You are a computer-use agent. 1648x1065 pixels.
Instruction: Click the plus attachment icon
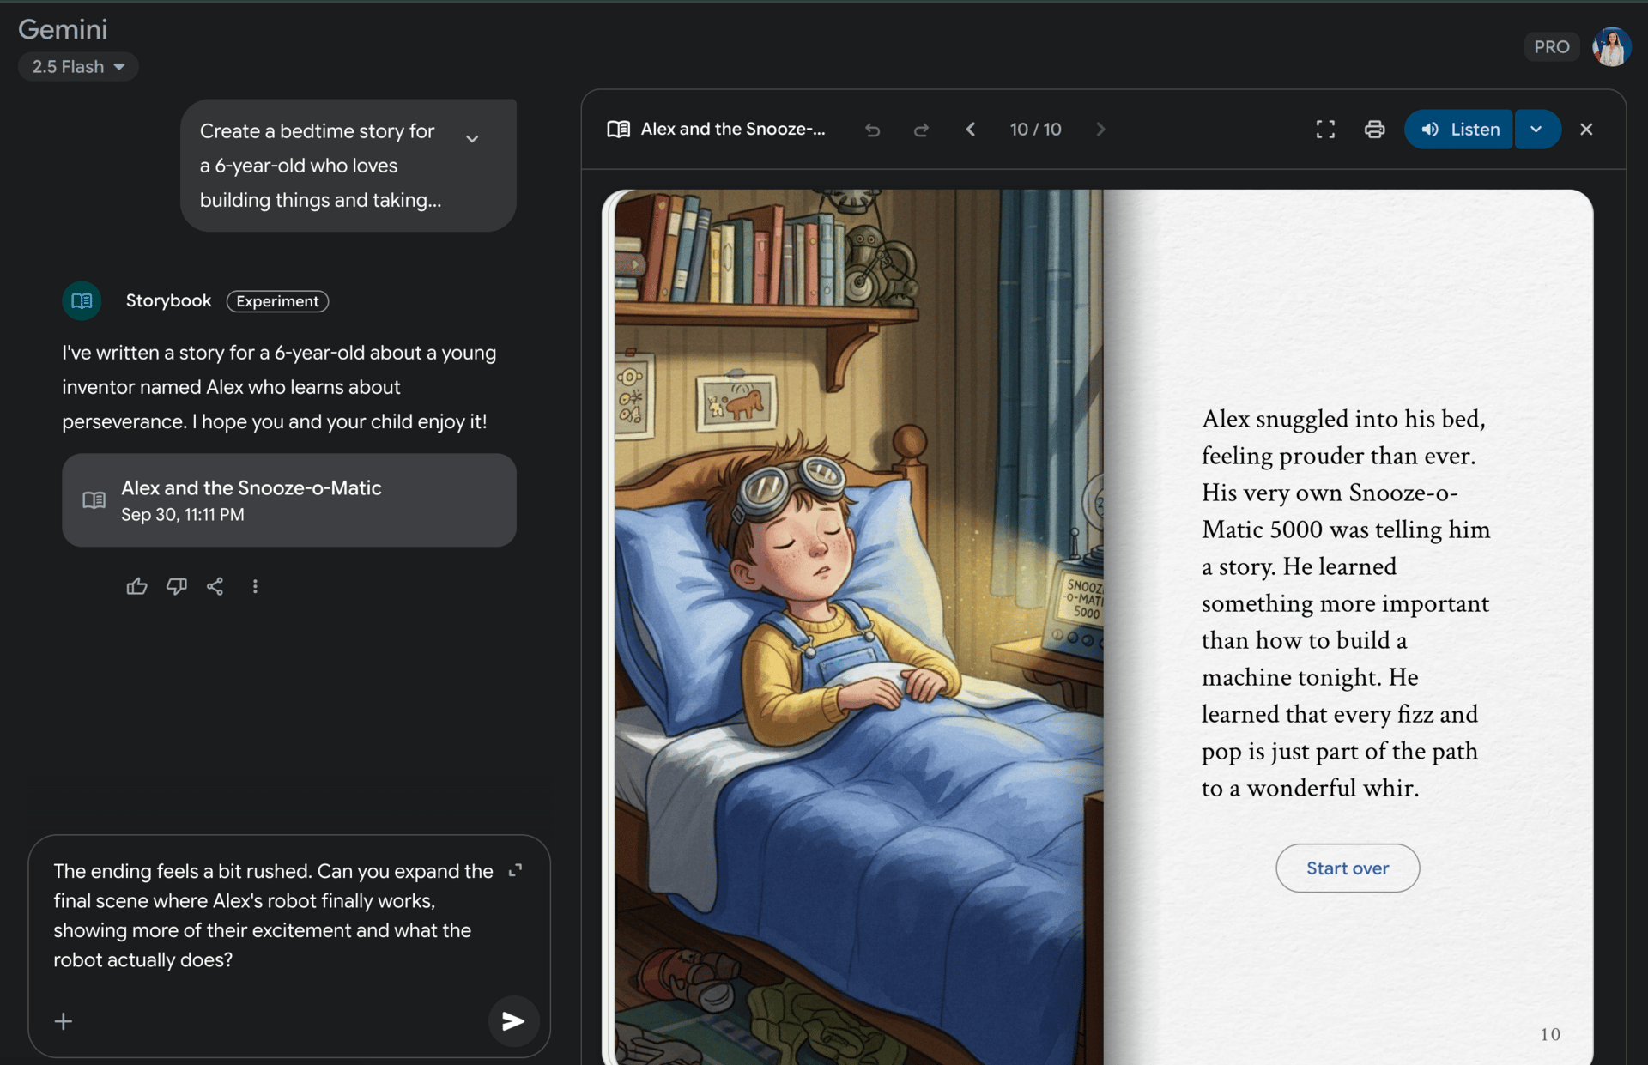[64, 1020]
